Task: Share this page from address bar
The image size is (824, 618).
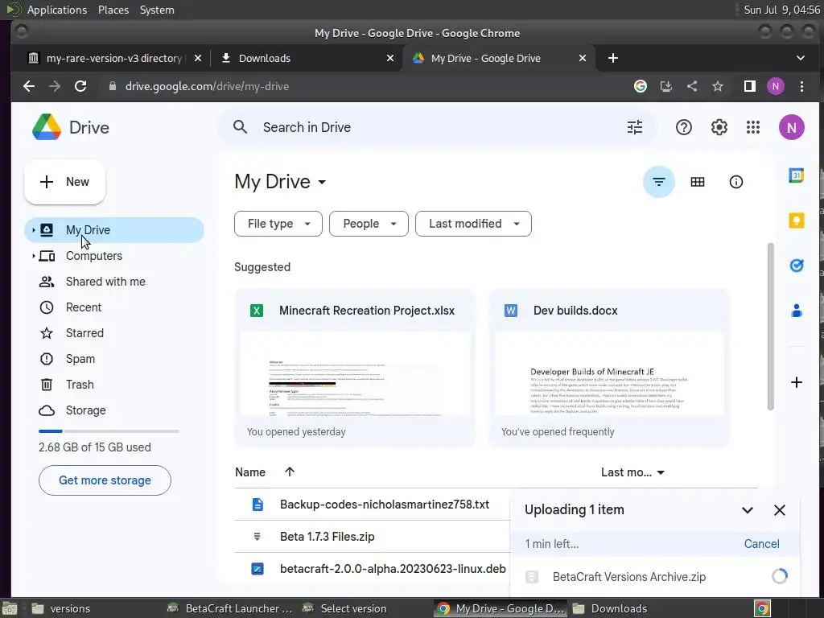Action: point(691,86)
